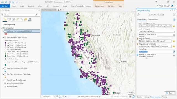Click the Down Trend 99% Confidence green symbol
177x99 pixels.
6,56
